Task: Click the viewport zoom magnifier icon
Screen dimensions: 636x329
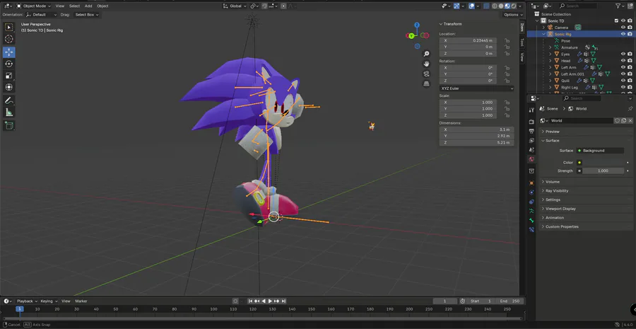Action: pos(426,54)
